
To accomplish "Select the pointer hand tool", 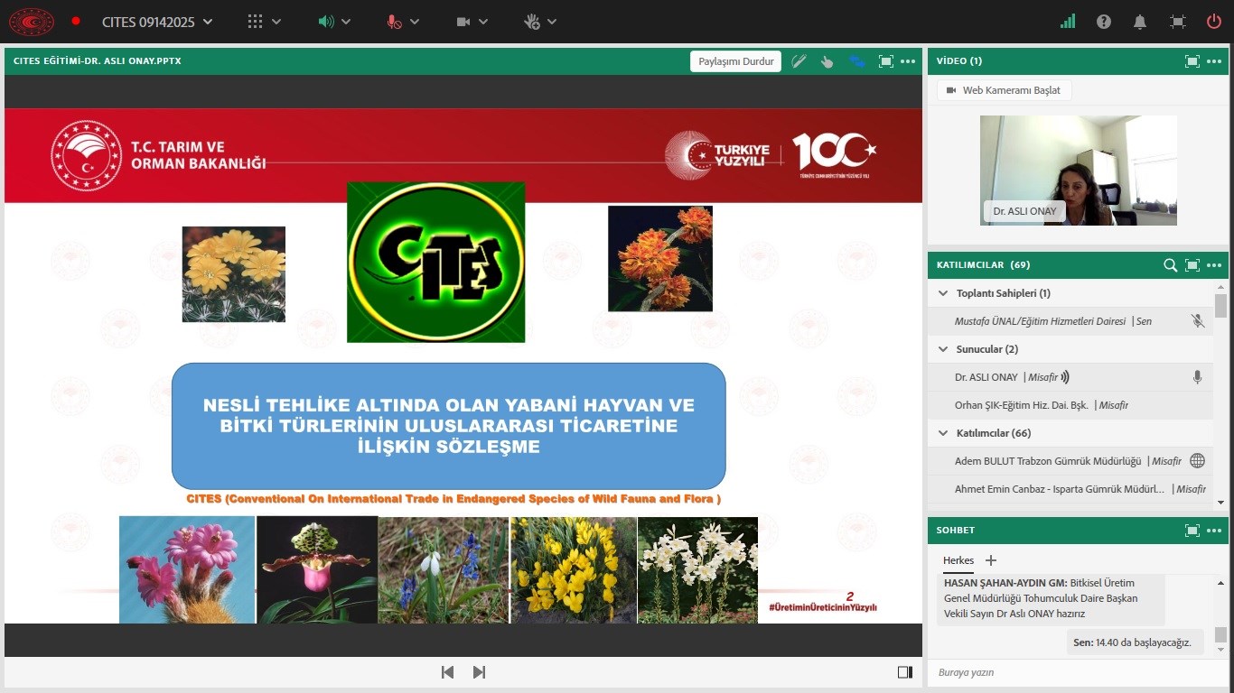I will click(x=827, y=61).
